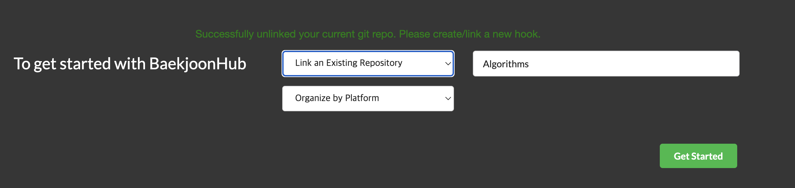Select the 'To get started with BaekjoonHub' heading
Image resolution: width=795 pixels, height=188 pixels.
tap(130, 64)
